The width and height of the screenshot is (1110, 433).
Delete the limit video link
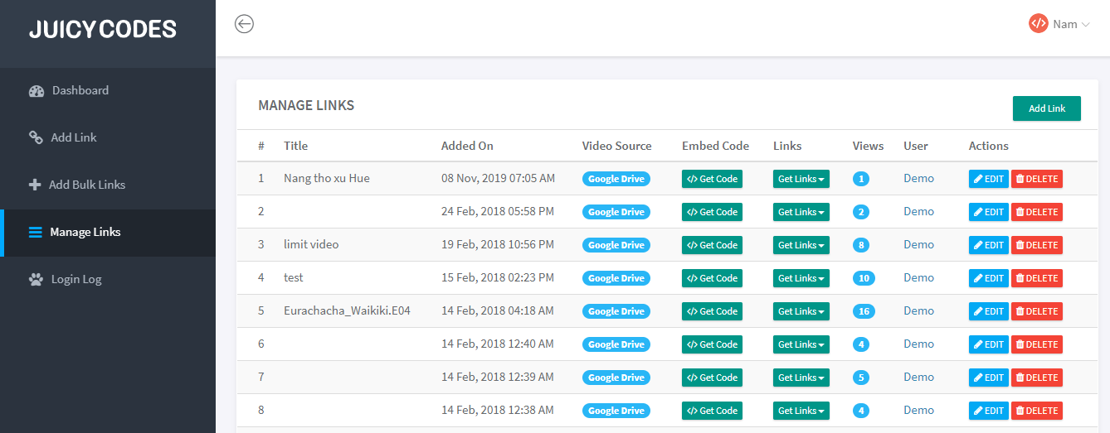click(1037, 245)
